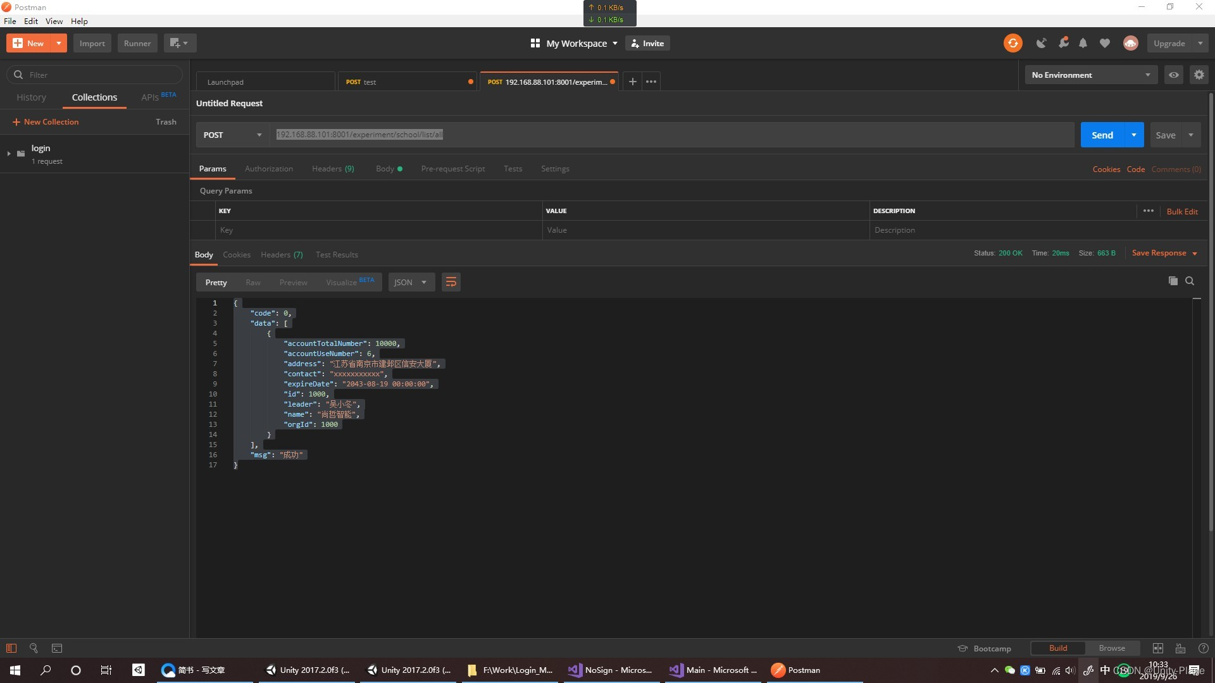Viewport: 1215px width, 683px height.
Task: Open the request Headers (9) tab
Action: 333,169
